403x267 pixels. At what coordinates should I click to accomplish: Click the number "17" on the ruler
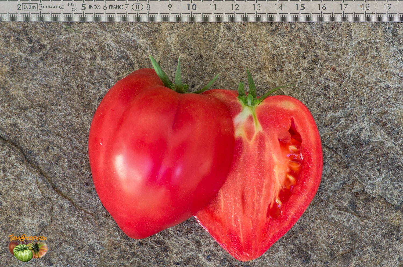344,7
